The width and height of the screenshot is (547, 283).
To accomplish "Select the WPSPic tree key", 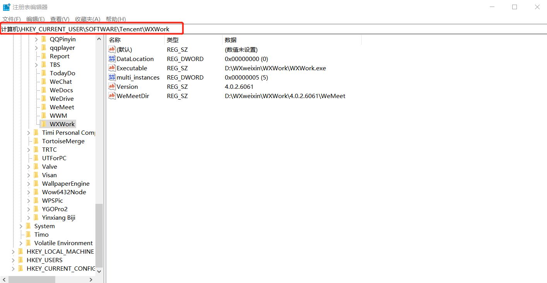I will click(x=53, y=200).
